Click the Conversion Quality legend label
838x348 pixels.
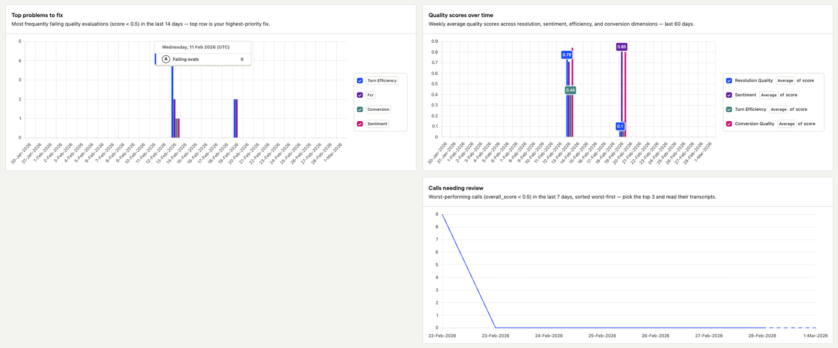(x=754, y=124)
